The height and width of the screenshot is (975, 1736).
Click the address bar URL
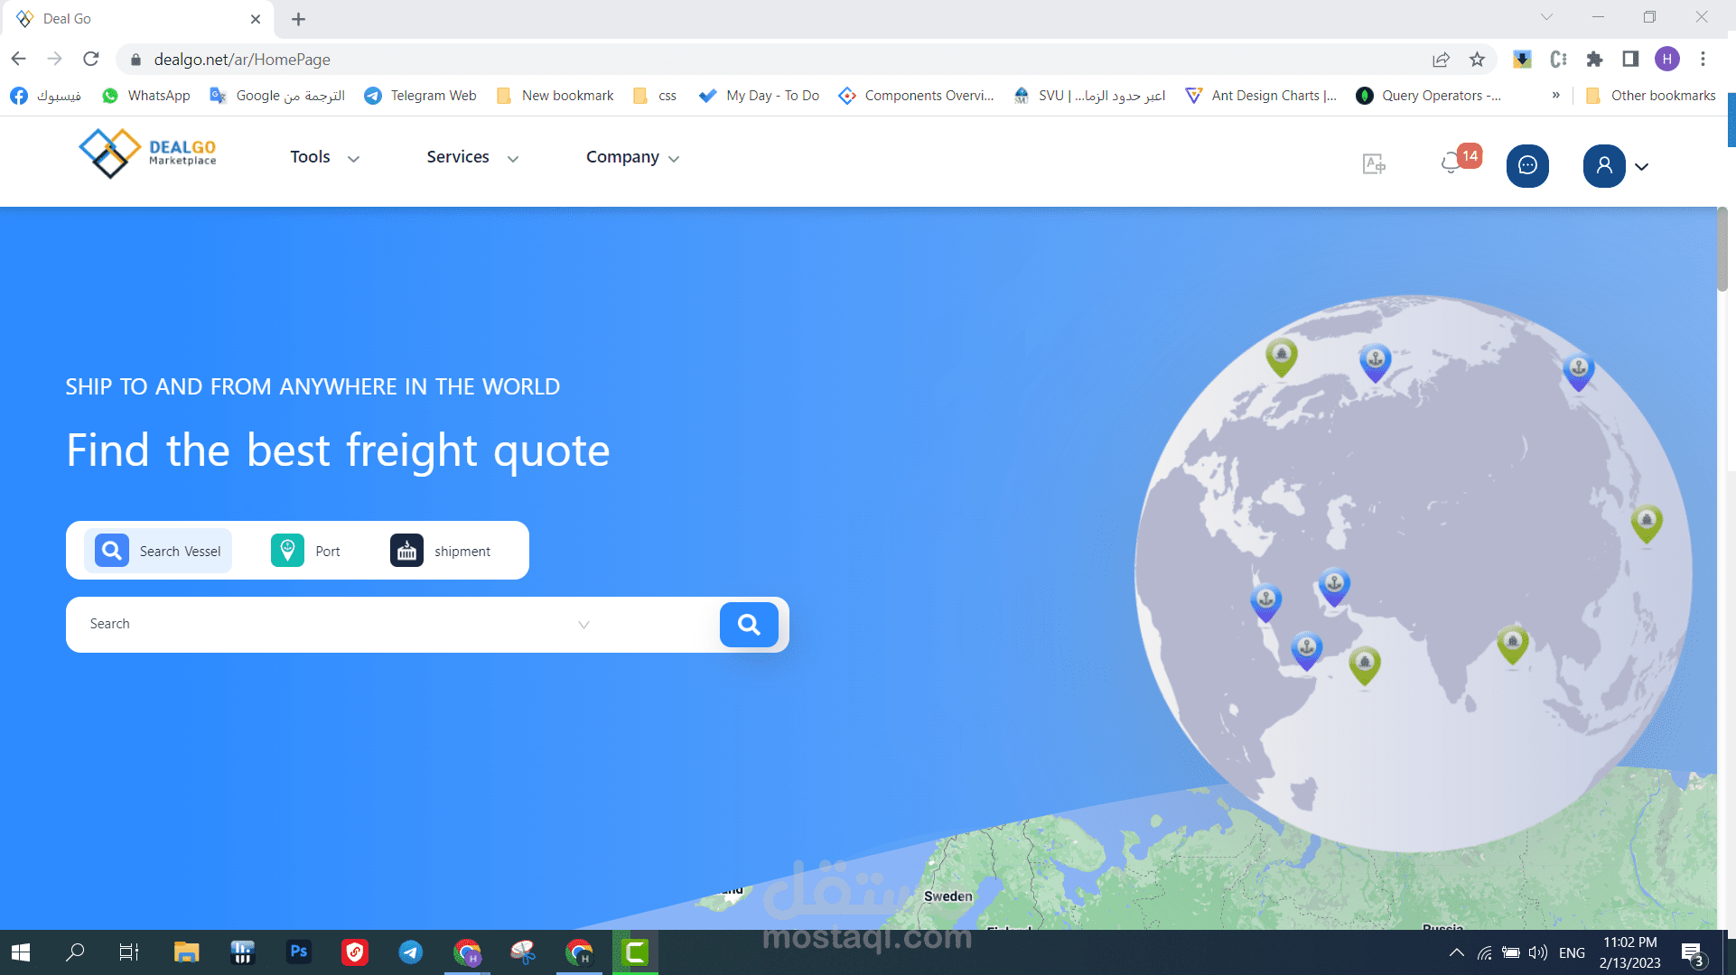click(242, 60)
